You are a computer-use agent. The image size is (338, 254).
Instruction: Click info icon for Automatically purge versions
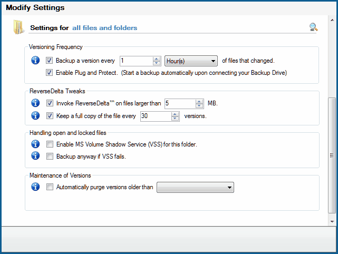[x=35, y=187]
